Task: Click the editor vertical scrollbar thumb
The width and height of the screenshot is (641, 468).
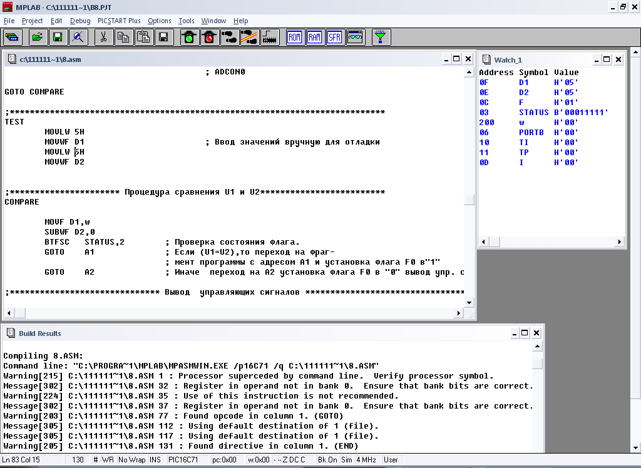Action: coord(469,200)
